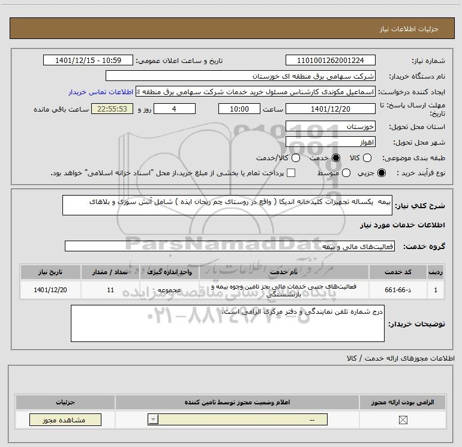Click the request creator field

click(256, 92)
